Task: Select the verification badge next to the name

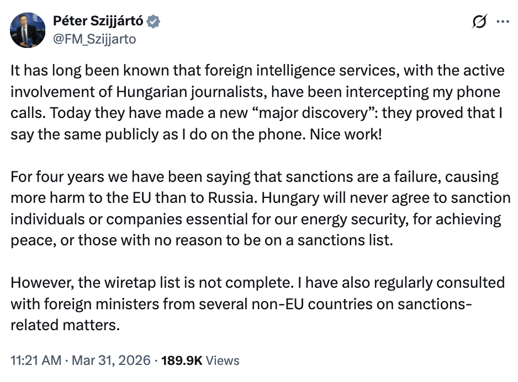Action: (x=154, y=20)
